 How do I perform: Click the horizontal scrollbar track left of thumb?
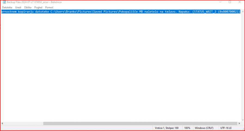point(22,123)
